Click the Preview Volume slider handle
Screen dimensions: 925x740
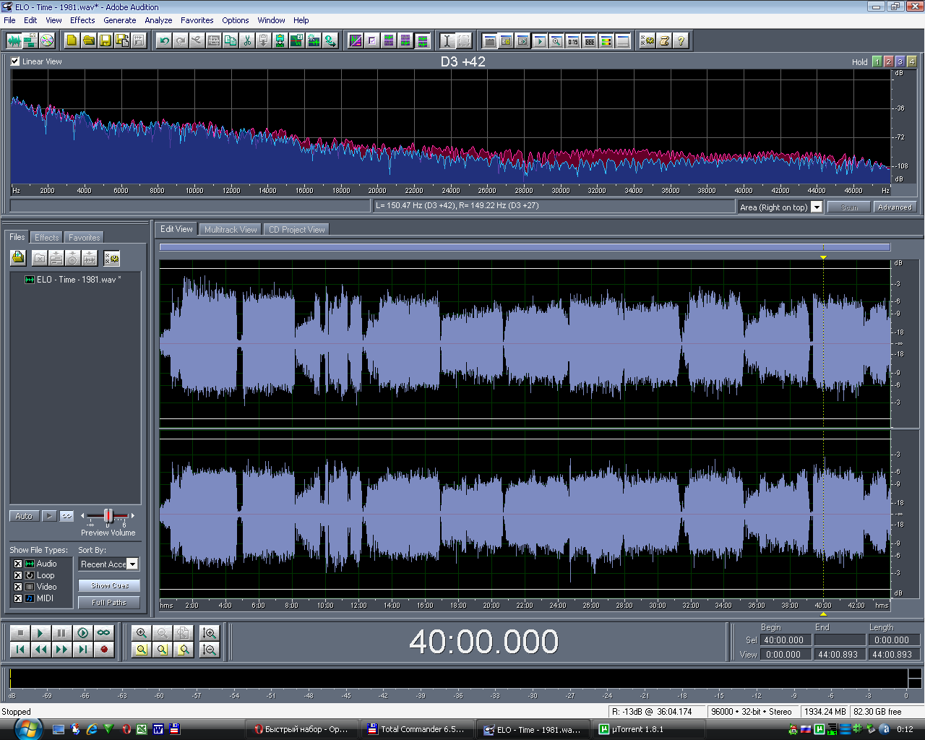point(108,515)
